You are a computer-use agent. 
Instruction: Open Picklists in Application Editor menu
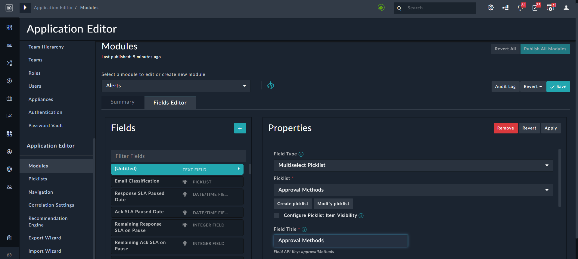(x=38, y=179)
